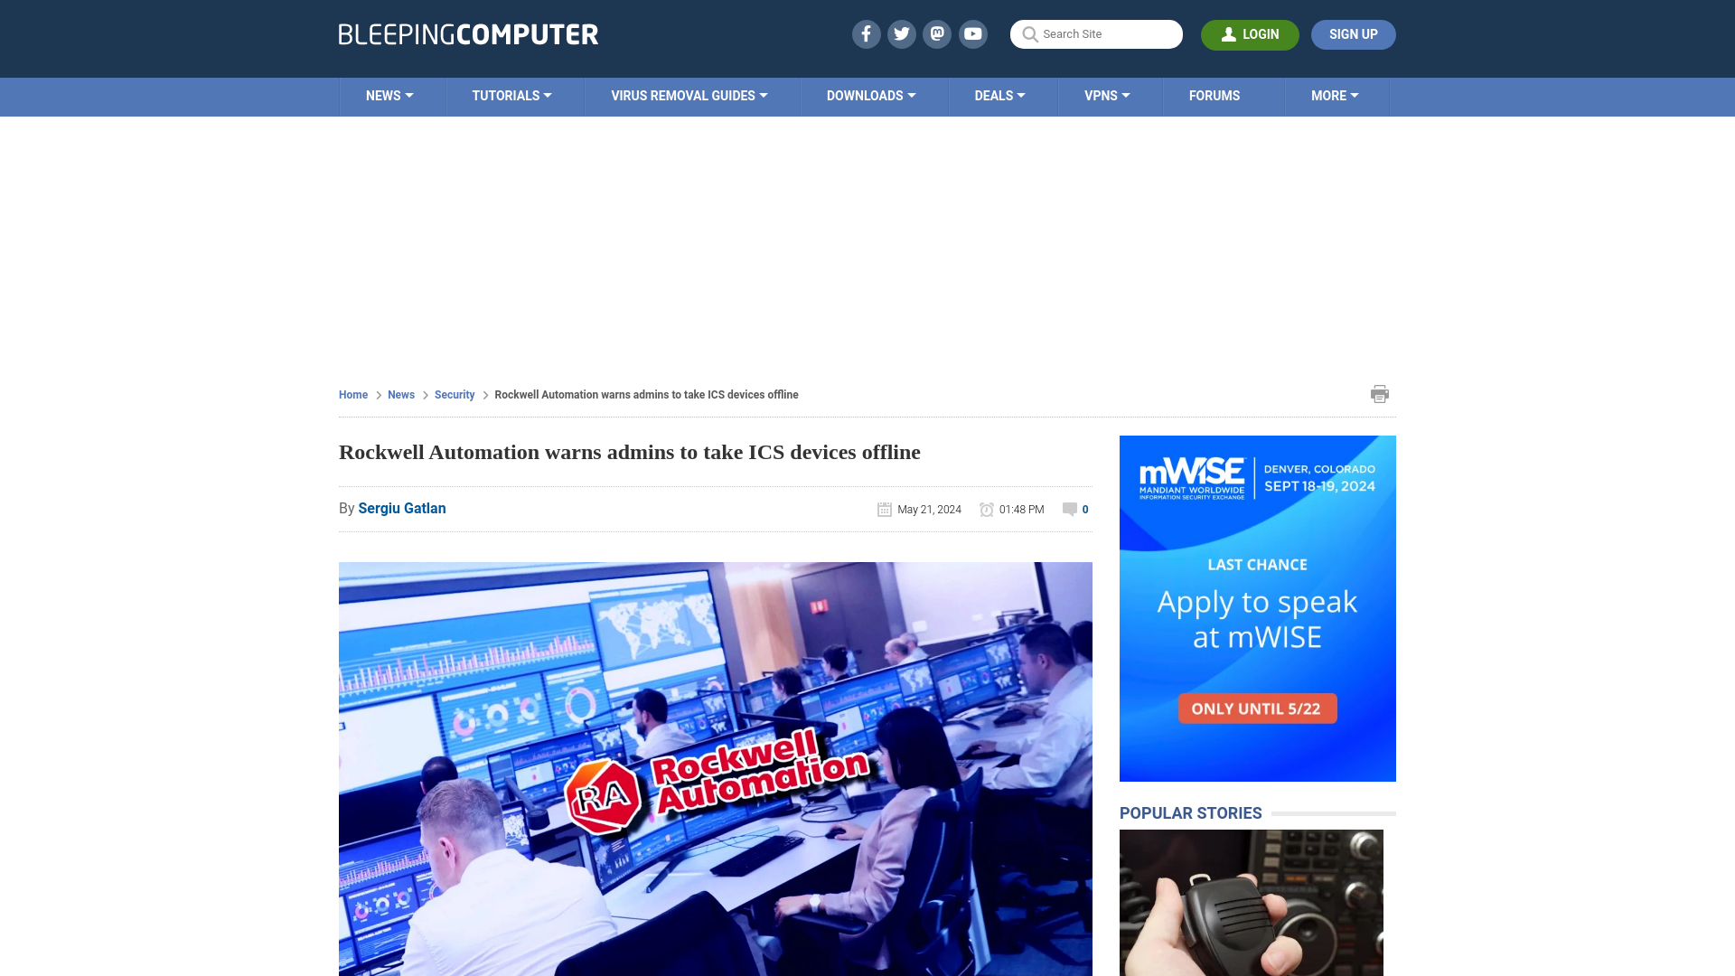Click the print page icon
This screenshot has height=976, width=1735.
pyautogui.click(x=1380, y=393)
